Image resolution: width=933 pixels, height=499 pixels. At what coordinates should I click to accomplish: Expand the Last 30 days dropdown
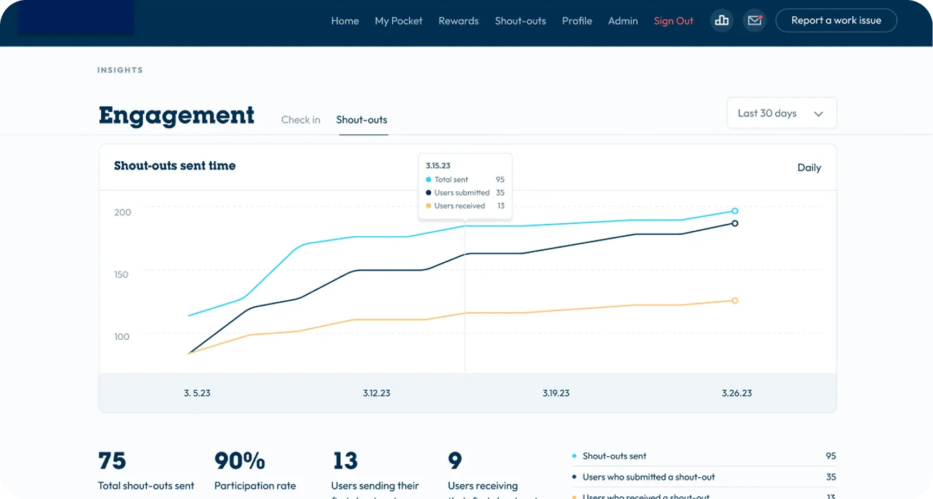(781, 113)
